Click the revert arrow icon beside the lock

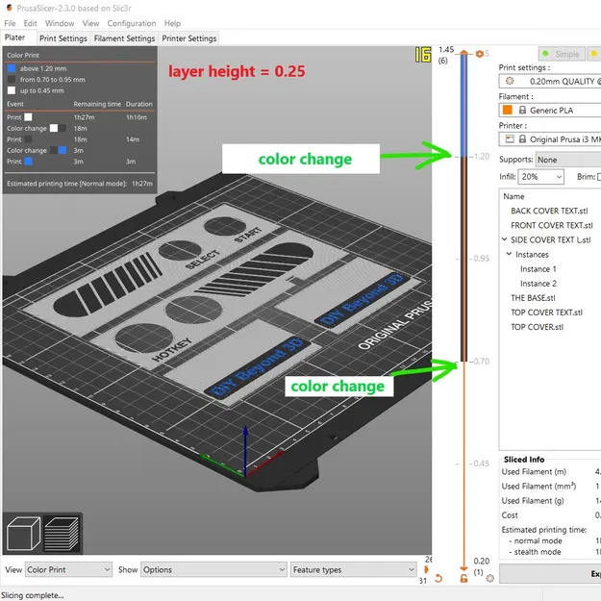tap(438, 578)
